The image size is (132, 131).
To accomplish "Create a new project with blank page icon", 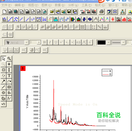I will pyautogui.click(x=4, y=12).
